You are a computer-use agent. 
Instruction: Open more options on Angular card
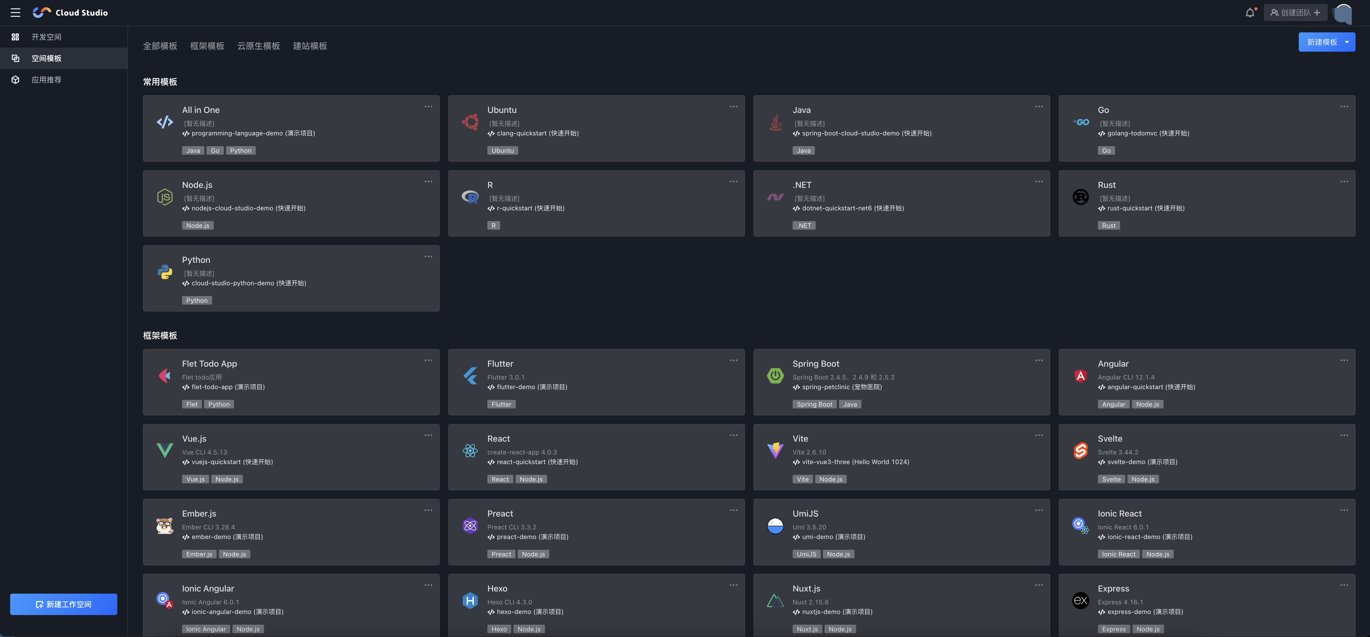pyautogui.click(x=1343, y=360)
